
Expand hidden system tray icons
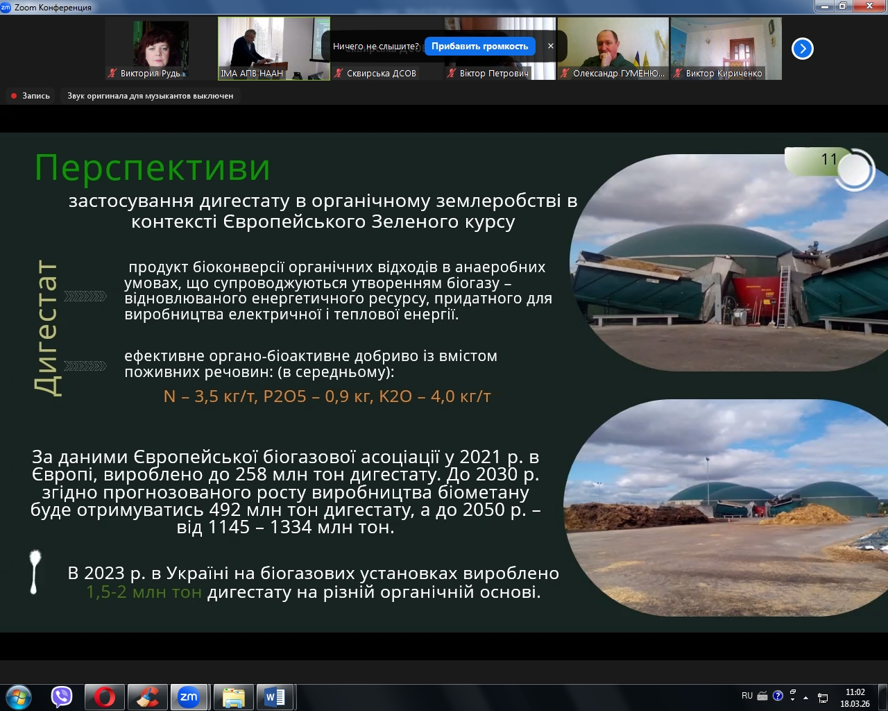pyautogui.click(x=805, y=696)
